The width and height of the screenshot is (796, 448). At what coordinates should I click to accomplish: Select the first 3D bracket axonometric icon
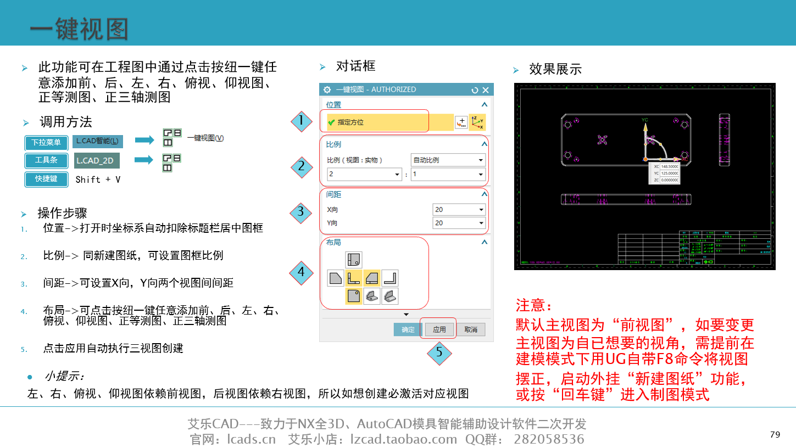click(x=372, y=296)
